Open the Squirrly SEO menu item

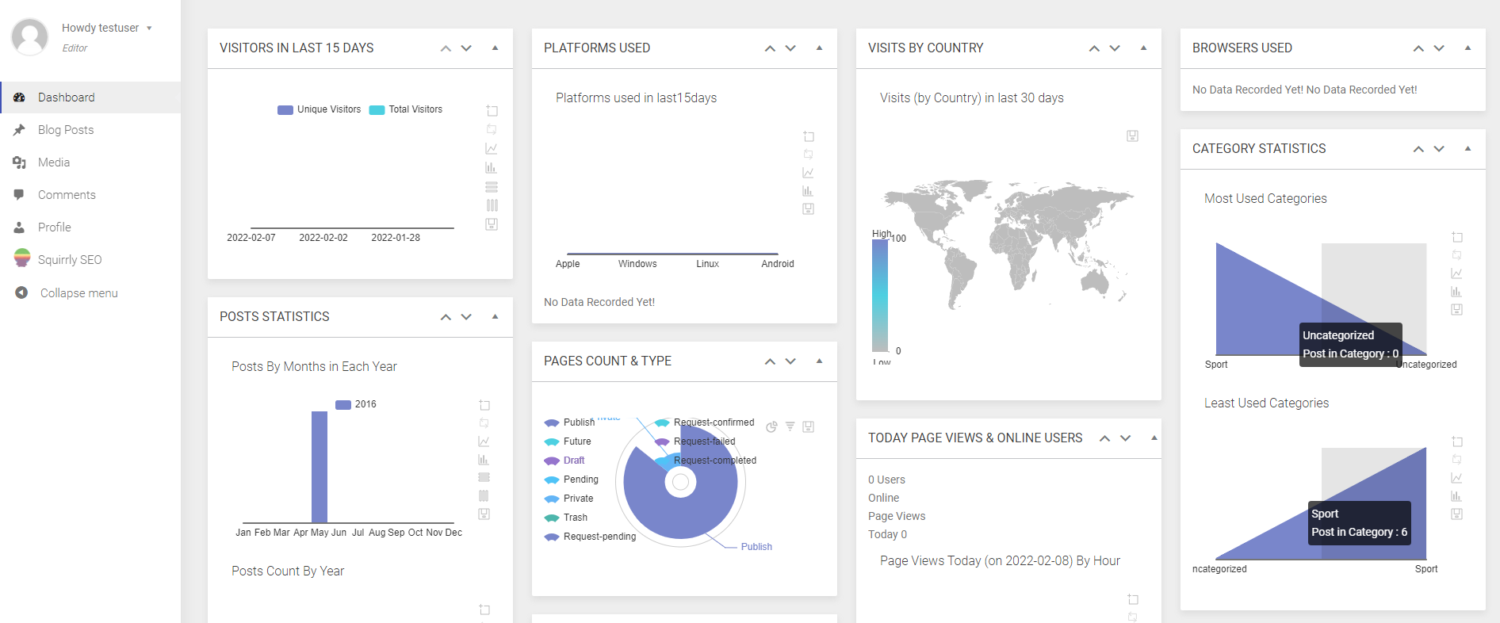click(90, 260)
